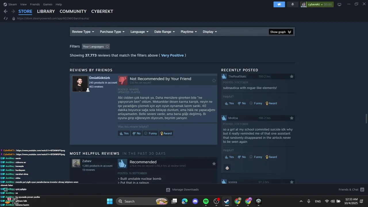Open ÜmüdGöktürk's avatar thumbnail
368x207 pixels.
(80, 84)
